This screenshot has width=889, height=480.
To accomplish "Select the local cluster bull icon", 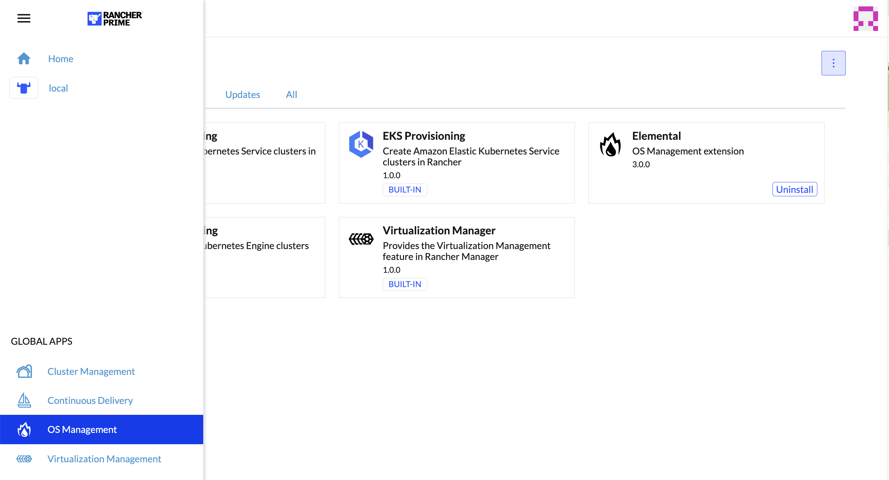I will click(x=24, y=88).
